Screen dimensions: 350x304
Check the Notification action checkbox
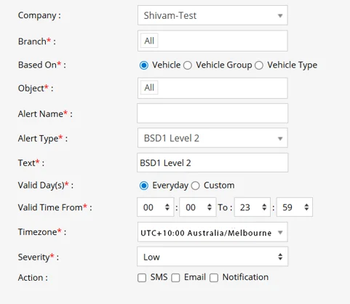(214, 278)
